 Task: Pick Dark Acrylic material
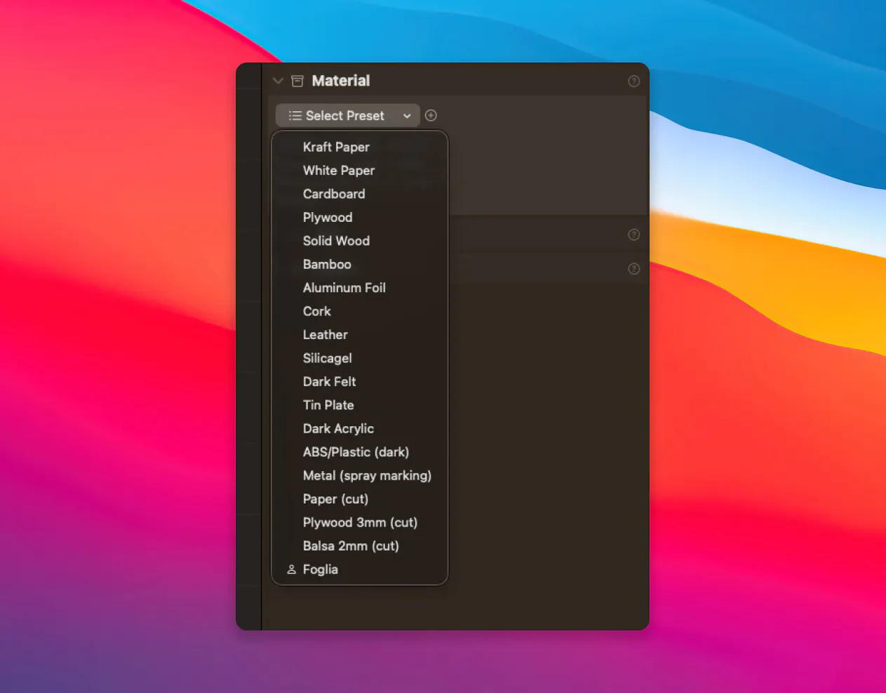pos(359,428)
